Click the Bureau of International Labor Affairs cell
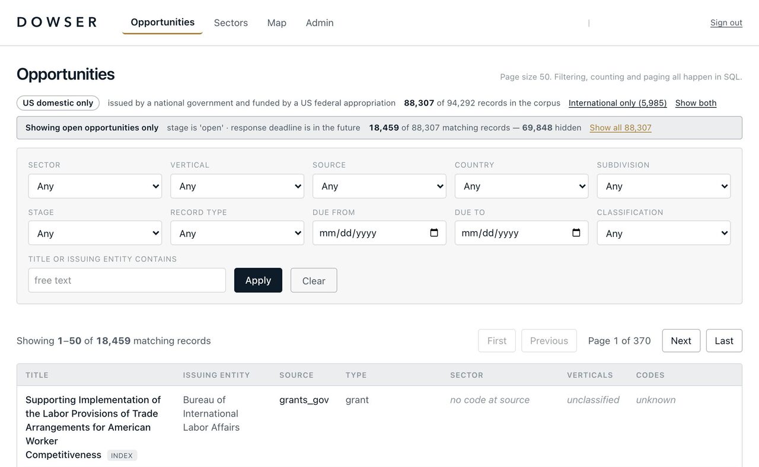This screenshot has height=467, width=759. tap(211, 414)
